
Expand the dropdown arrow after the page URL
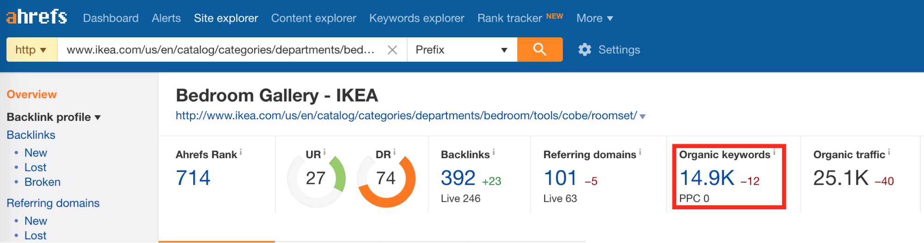pyautogui.click(x=643, y=117)
